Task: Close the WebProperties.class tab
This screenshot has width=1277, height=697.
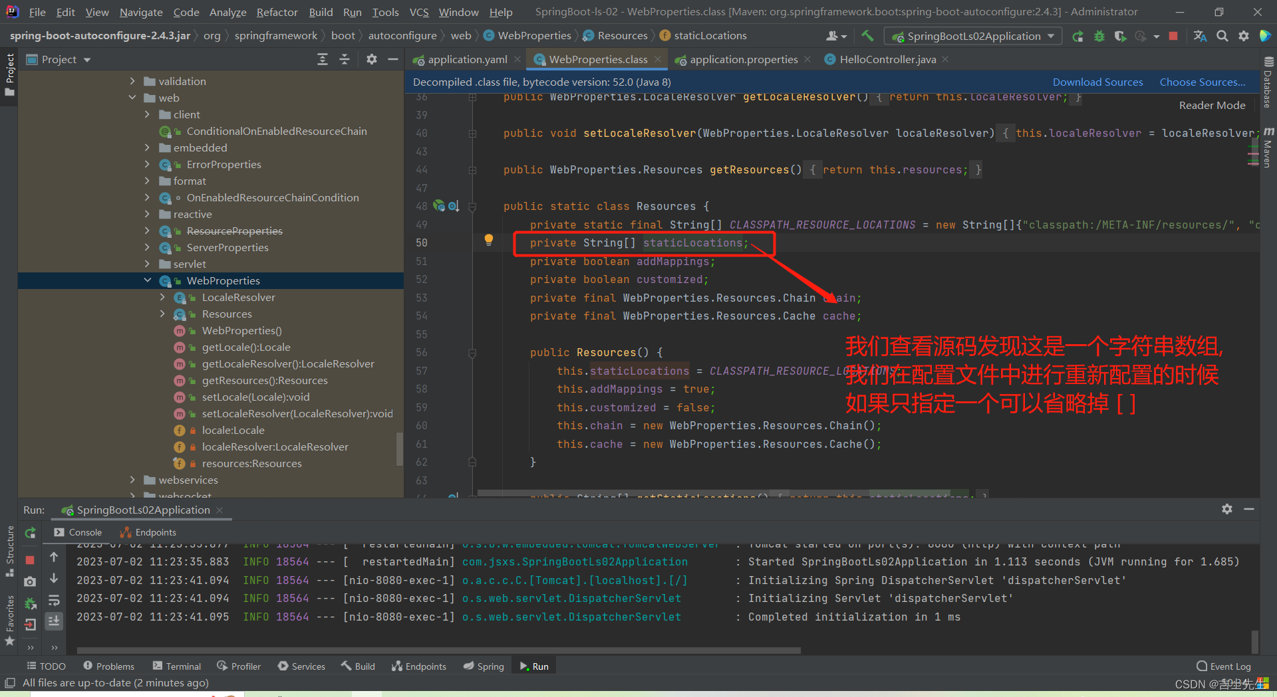Action: [658, 59]
